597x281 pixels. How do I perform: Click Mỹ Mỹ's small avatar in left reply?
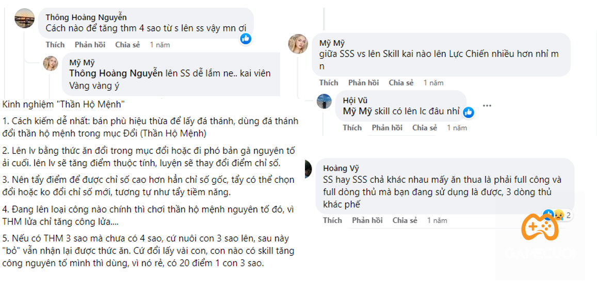[51, 64]
